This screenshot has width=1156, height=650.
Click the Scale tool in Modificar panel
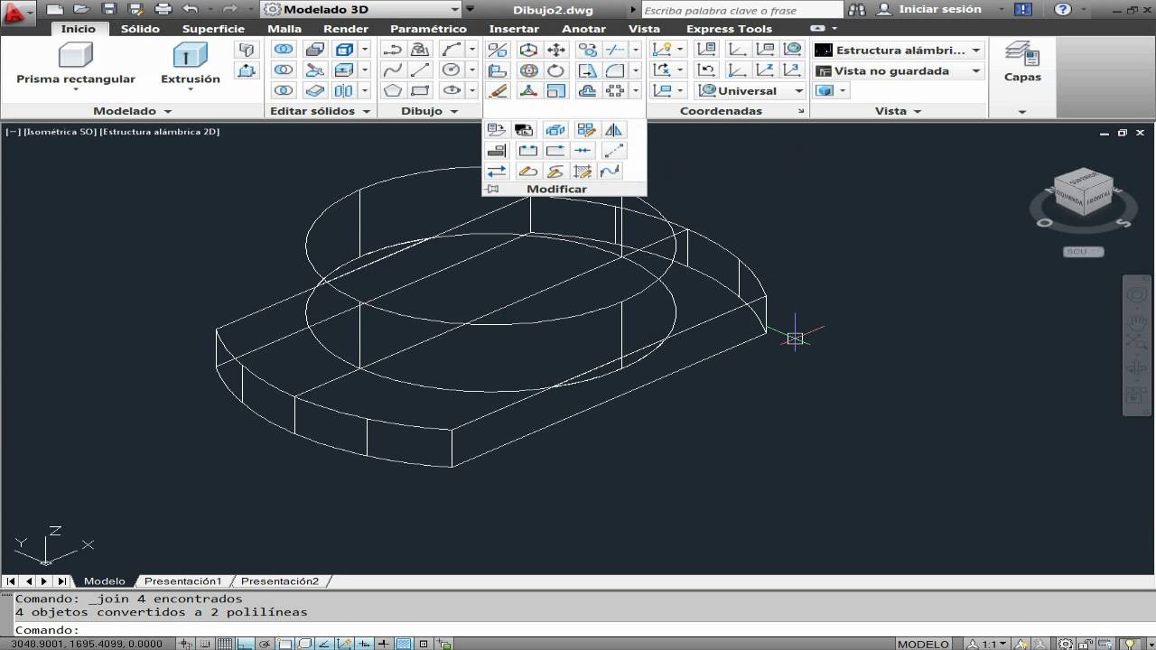pyautogui.click(x=556, y=90)
